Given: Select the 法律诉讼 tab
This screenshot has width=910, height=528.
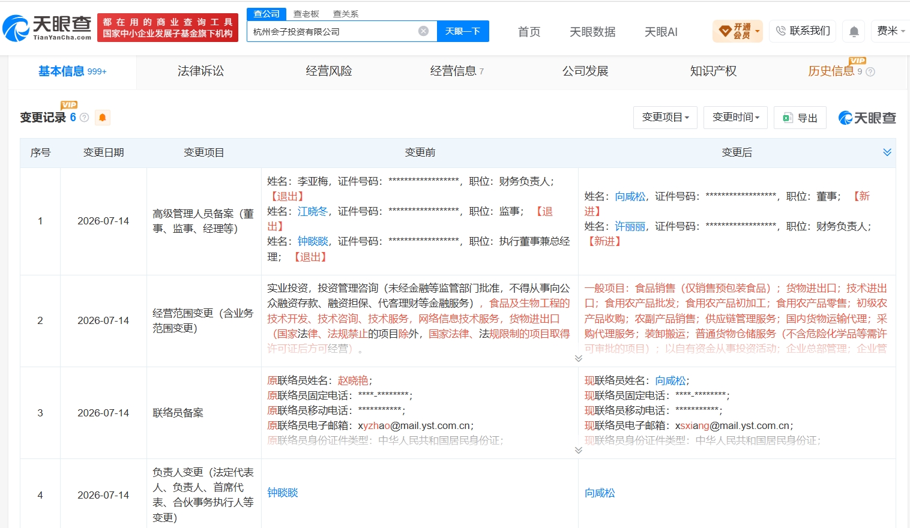Looking at the screenshot, I should [x=200, y=71].
